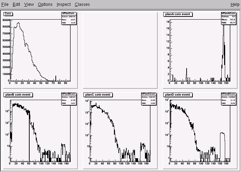Open the Help menu
The height and width of the screenshot is (172, 241).
pyautogui.click(x=235, y=4)
